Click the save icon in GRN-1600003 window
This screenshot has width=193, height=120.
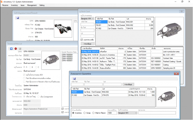click(18, 18)
